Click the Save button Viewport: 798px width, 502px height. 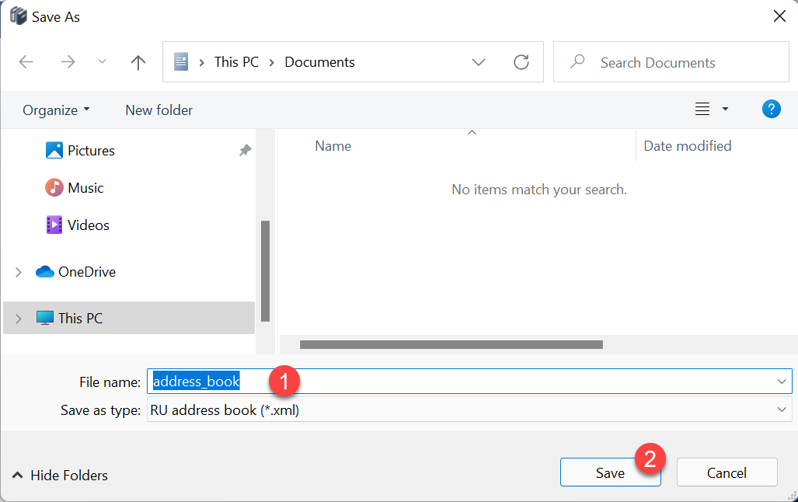tap(610, 472)
